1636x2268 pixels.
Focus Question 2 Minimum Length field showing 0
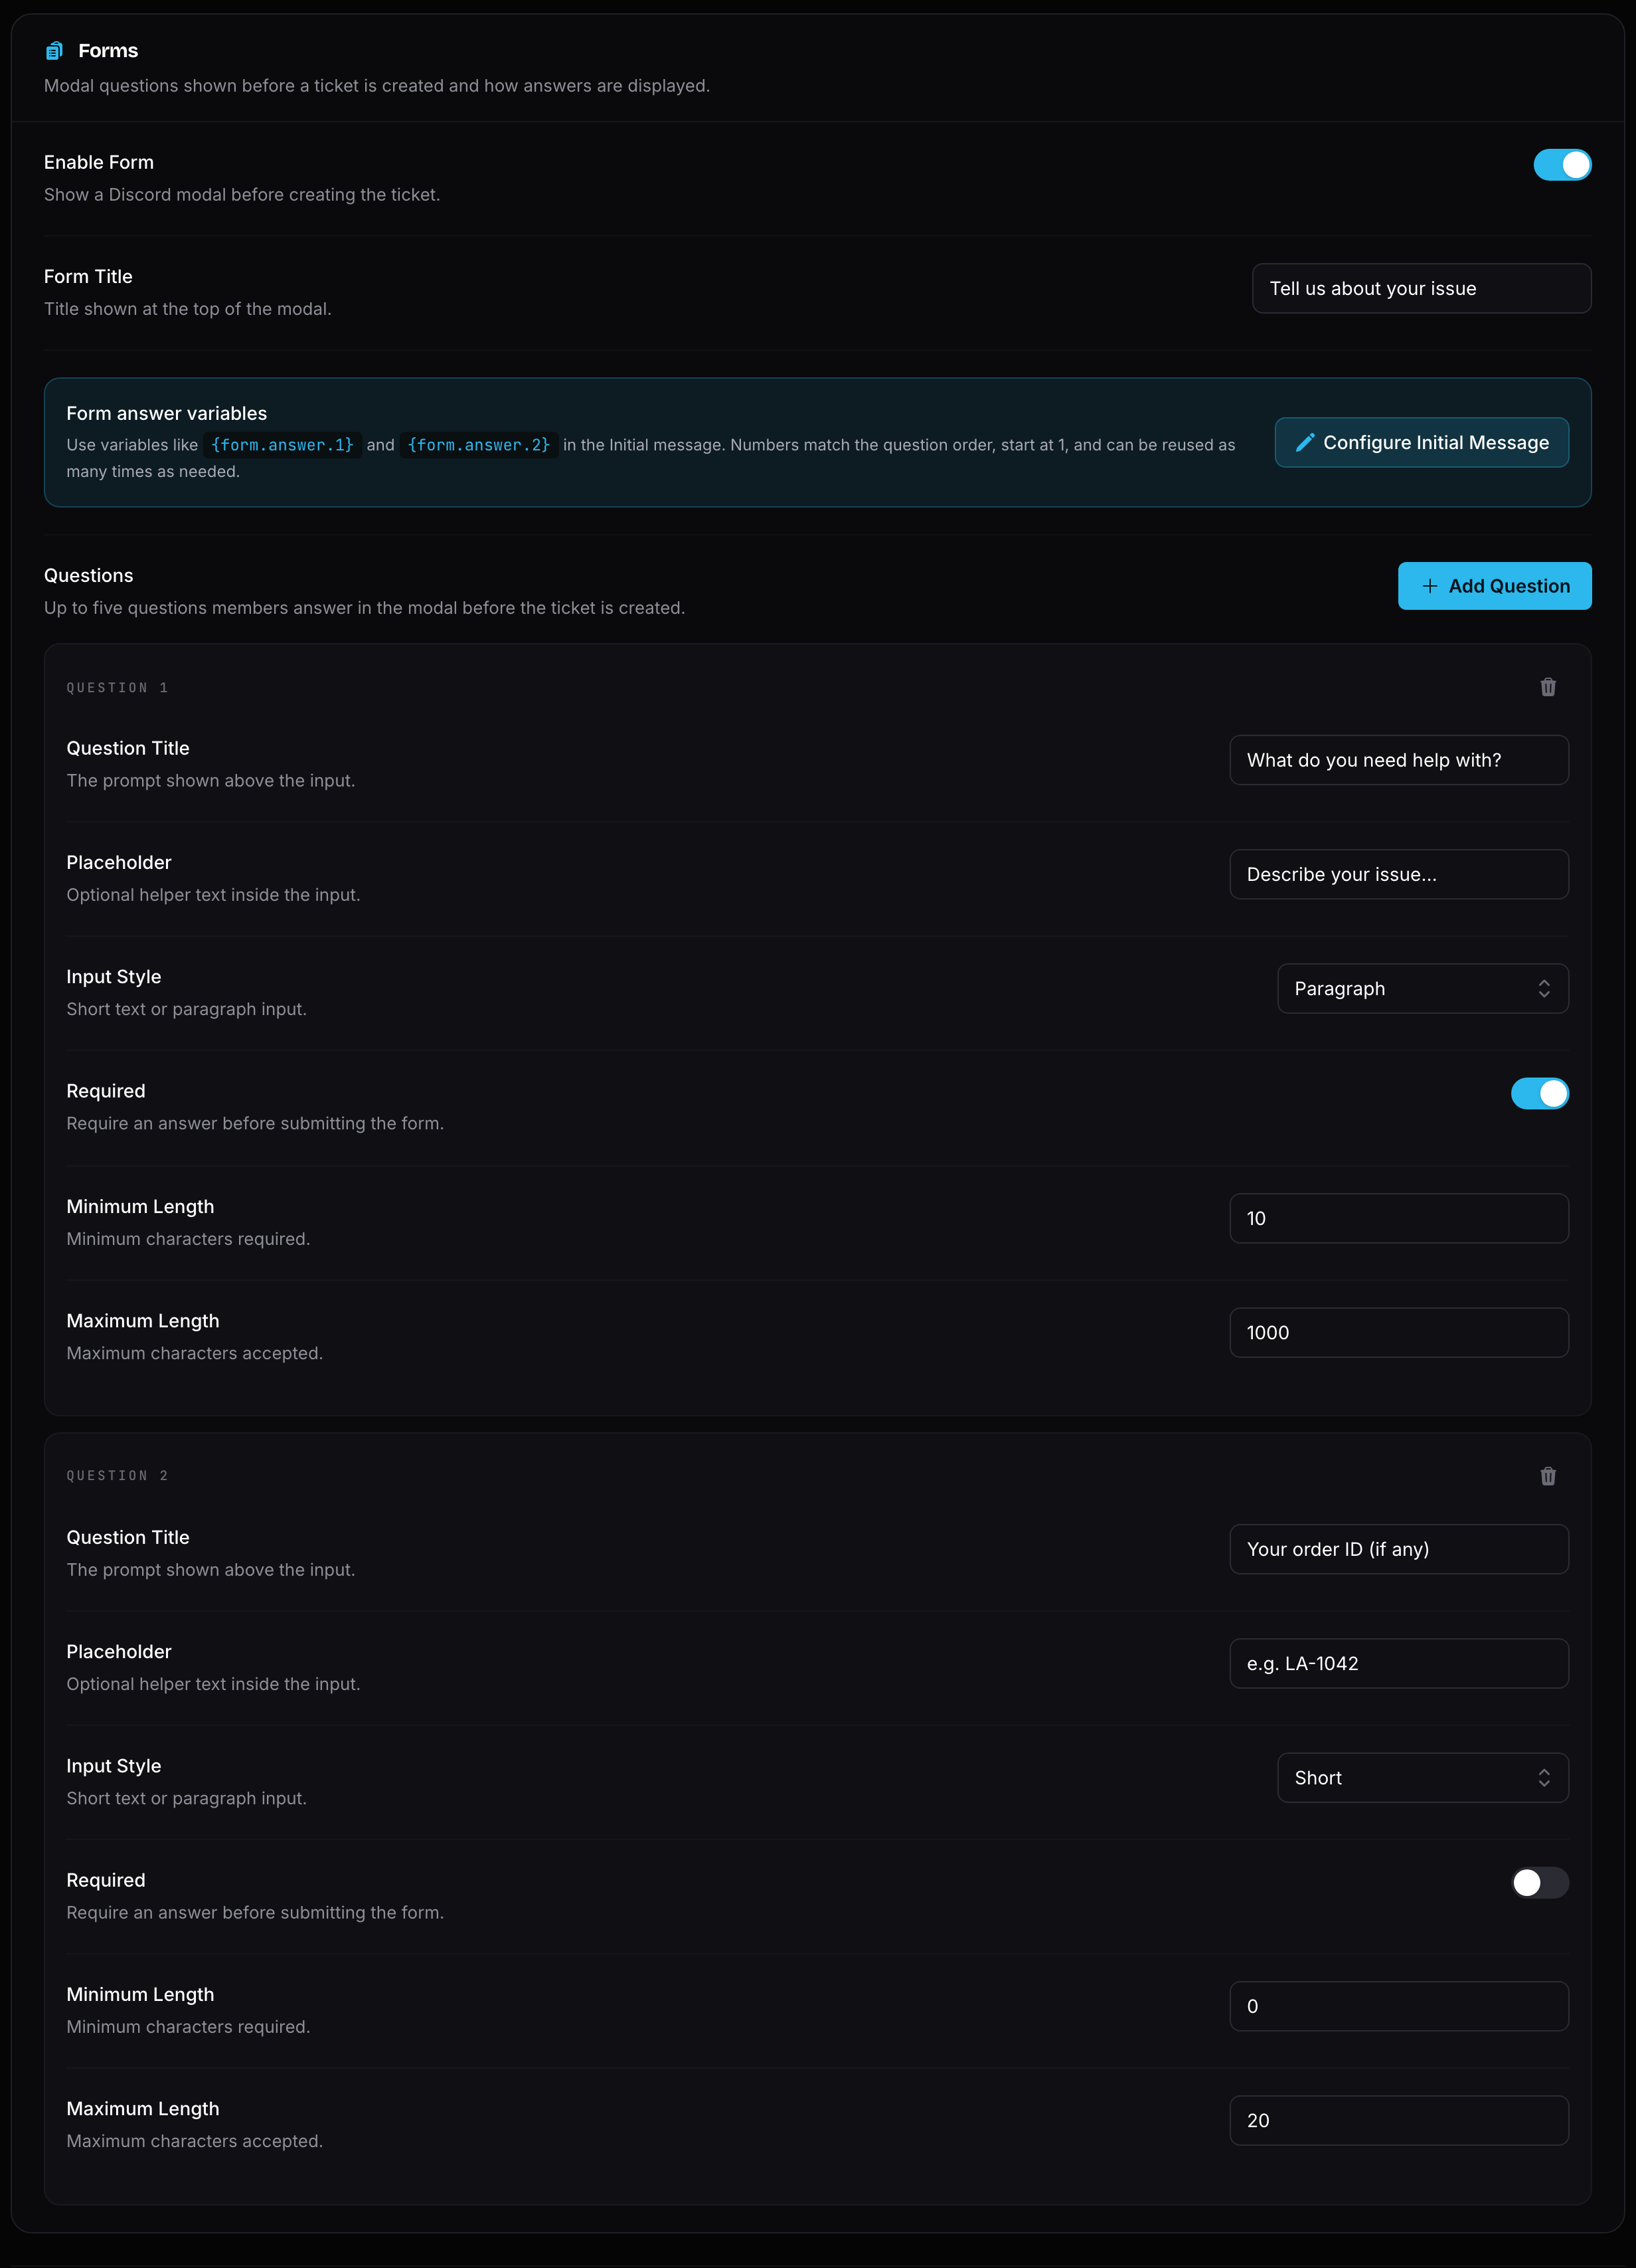[1398, 2006]
